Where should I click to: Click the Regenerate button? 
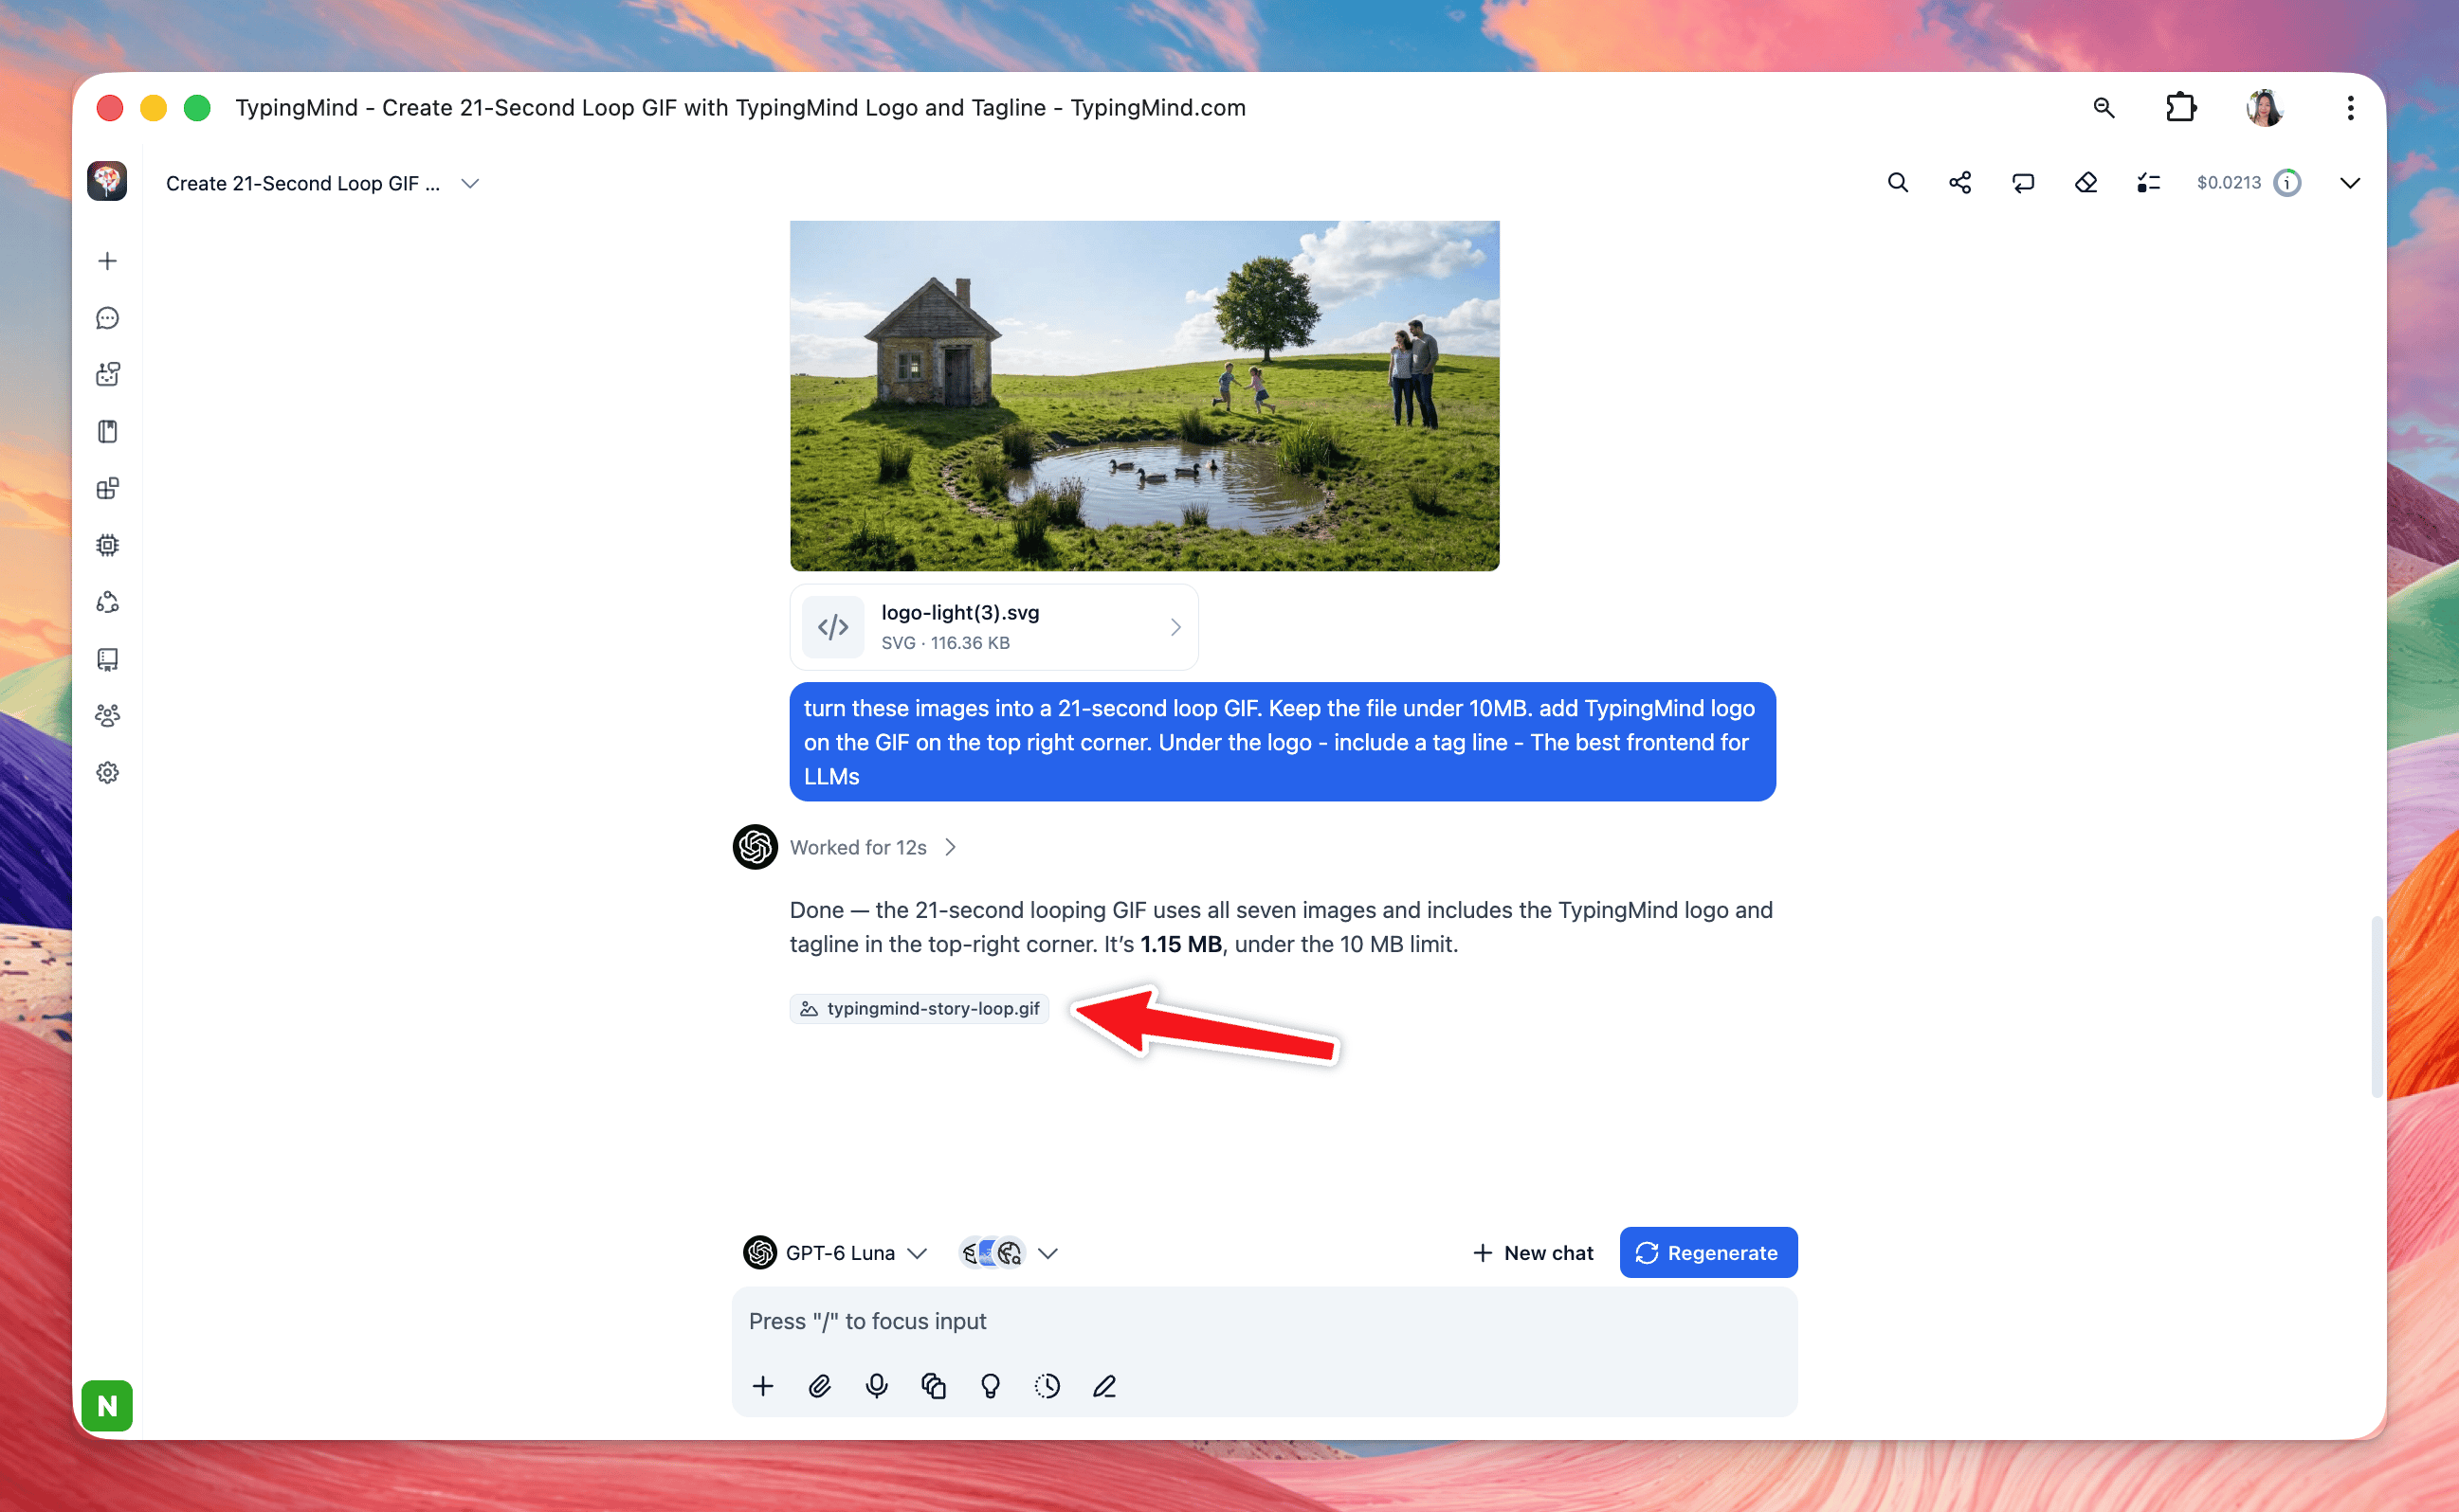(x=1707, y=1252)
